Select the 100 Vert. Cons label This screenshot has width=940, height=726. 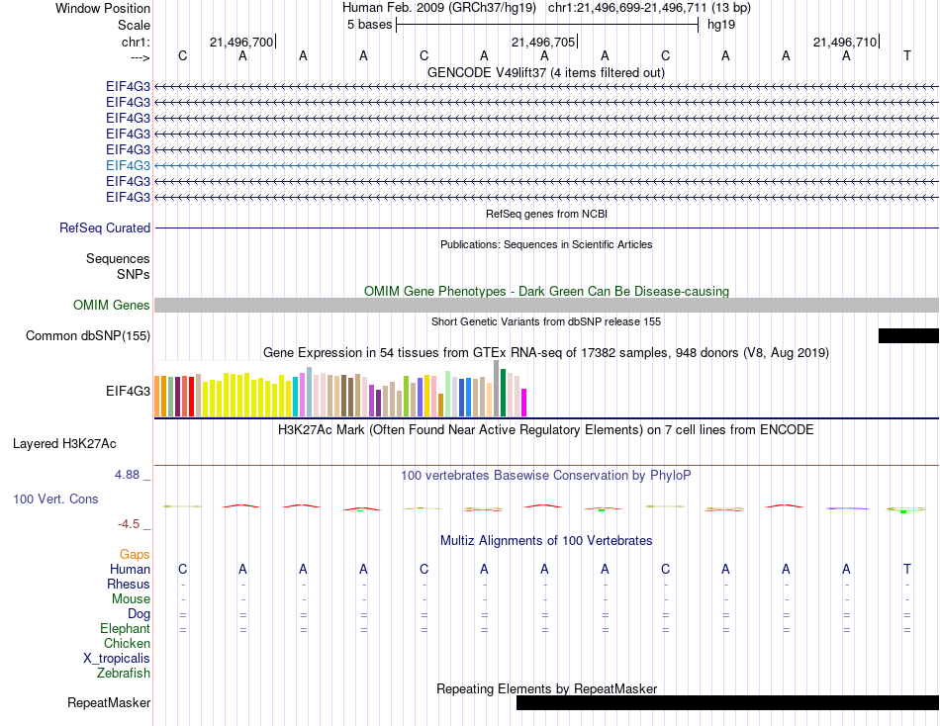[x=55, y=499]
